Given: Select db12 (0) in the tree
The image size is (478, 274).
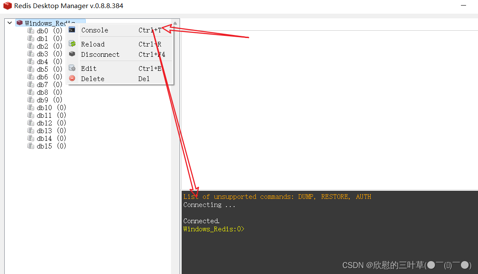Looking at the screenshot, I should tap(51, 123).
